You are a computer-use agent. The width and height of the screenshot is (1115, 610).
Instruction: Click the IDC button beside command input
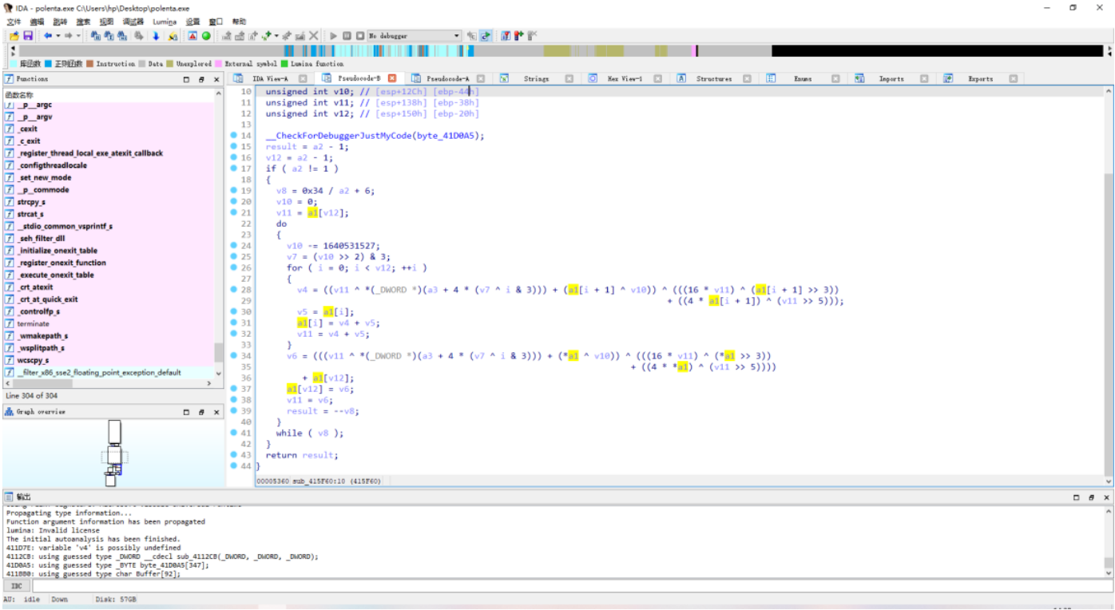(x=16, y=586)
